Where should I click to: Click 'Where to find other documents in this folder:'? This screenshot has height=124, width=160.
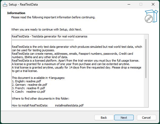(x=40, y=99)
